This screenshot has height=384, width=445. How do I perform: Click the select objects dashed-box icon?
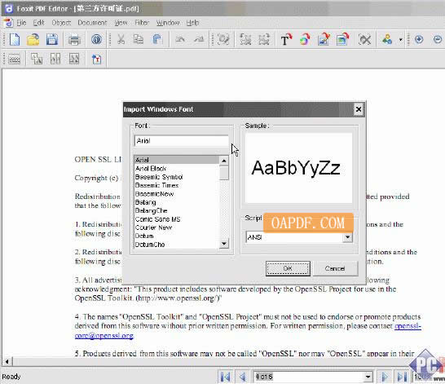click(x=223, y=39)
